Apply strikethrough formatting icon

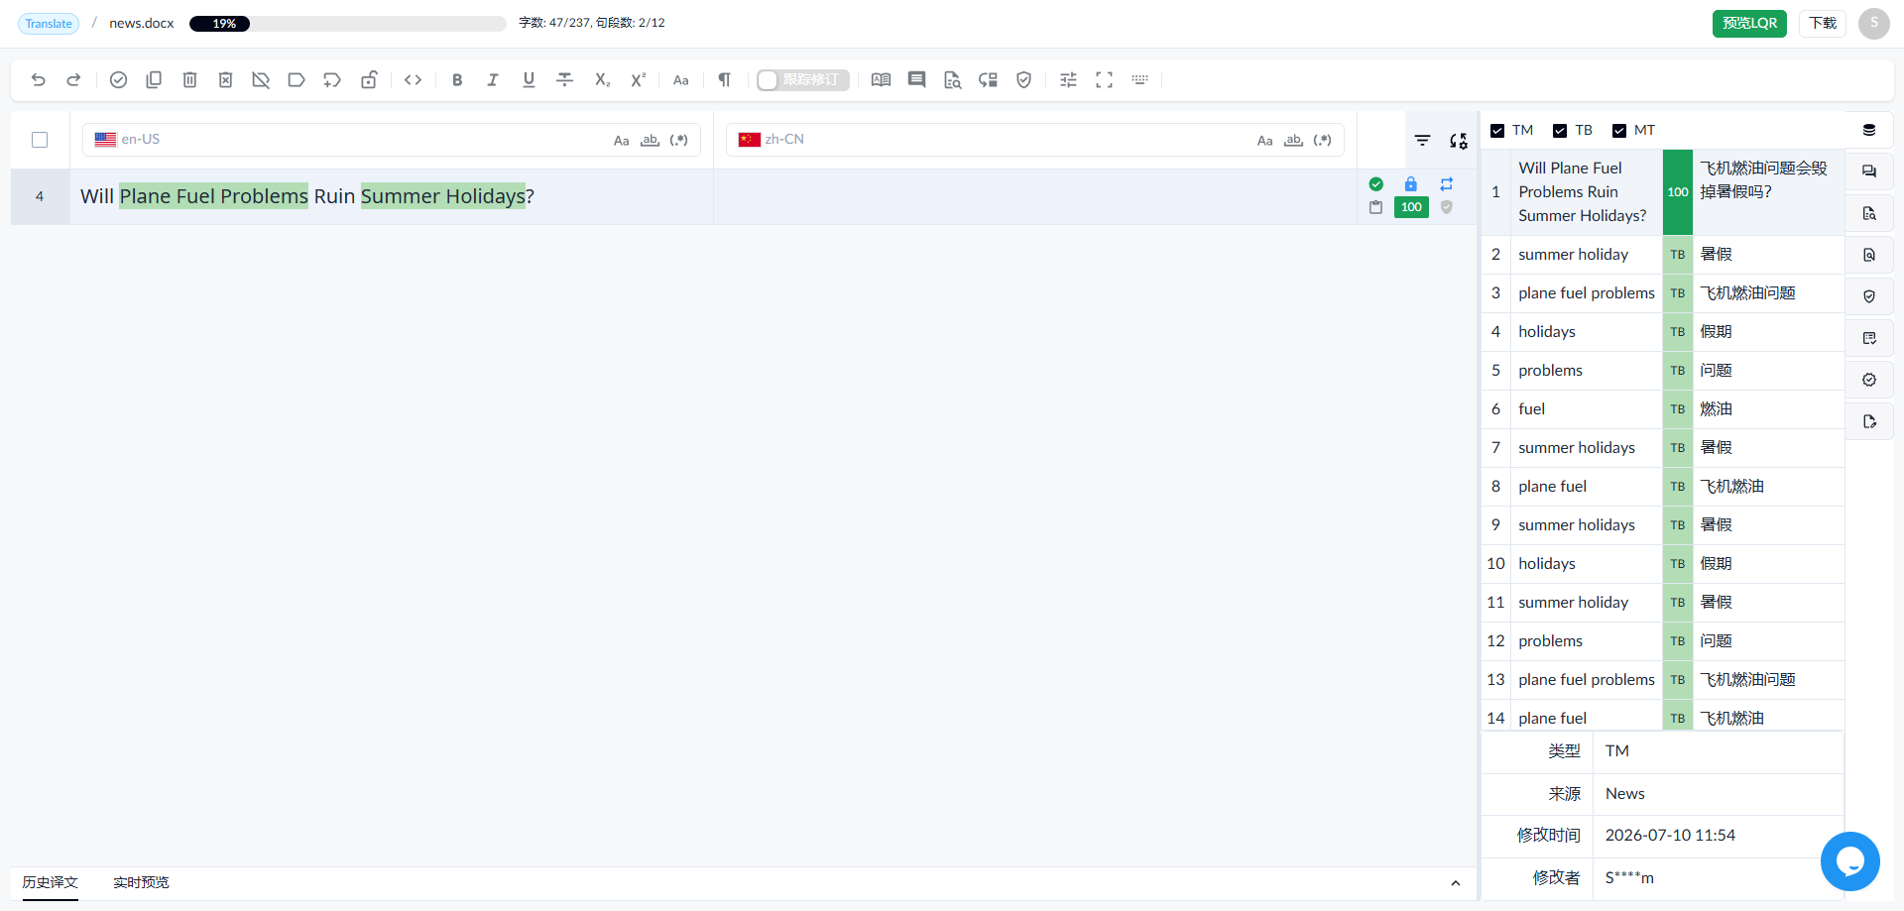(565, 80)
